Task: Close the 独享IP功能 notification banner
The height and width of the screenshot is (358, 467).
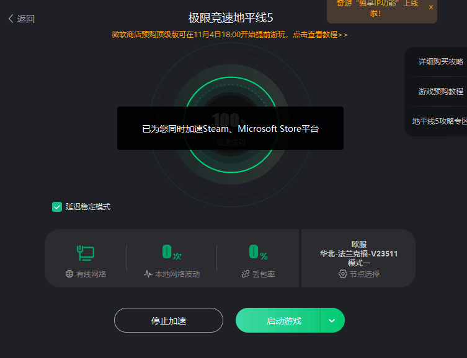Action: [x=431, y=7]
